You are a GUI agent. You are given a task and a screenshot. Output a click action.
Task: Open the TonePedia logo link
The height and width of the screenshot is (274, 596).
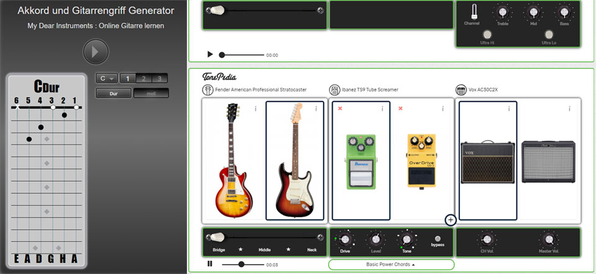coord(219,77)
